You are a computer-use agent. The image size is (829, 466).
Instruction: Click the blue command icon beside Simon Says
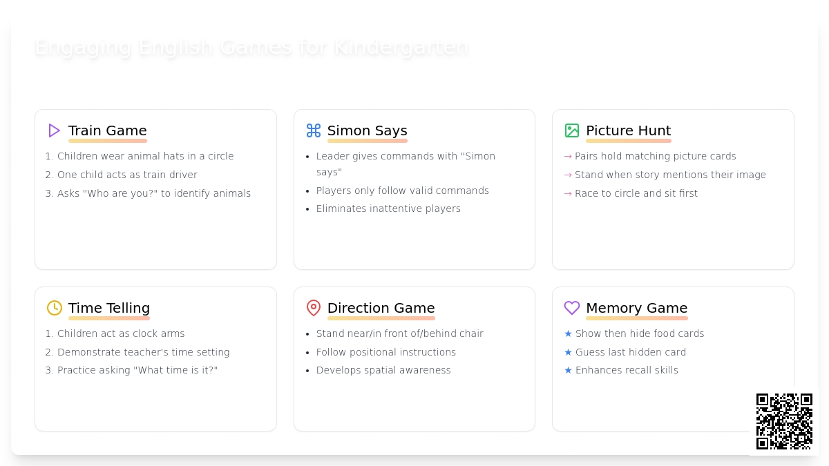314,130
